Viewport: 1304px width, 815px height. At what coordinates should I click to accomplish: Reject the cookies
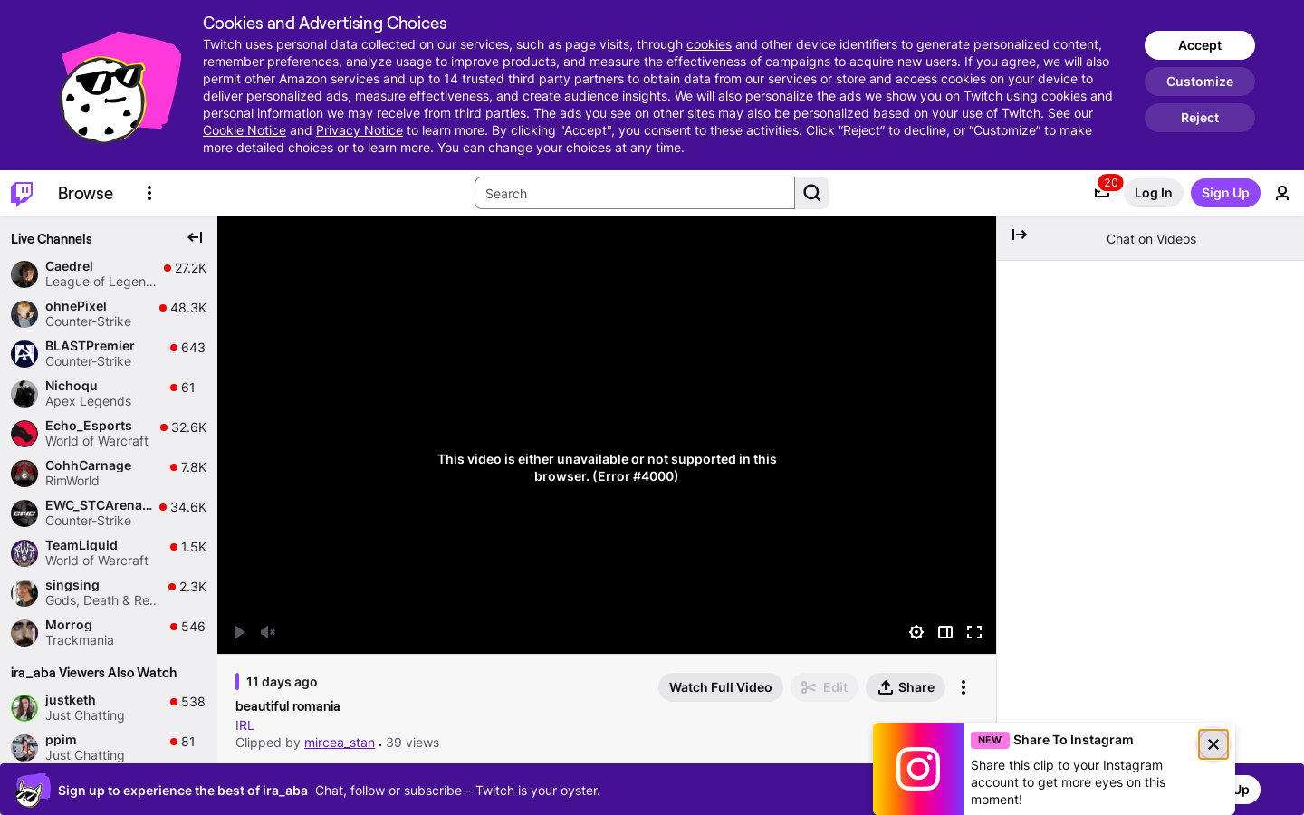1200,118
